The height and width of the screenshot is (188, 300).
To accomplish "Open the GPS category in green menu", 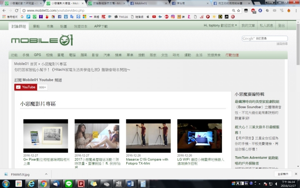I will pyautogui.click(x=37, y=55).
